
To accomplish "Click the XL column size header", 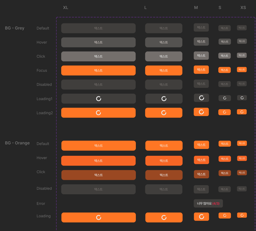I will [x=66, y=8].
